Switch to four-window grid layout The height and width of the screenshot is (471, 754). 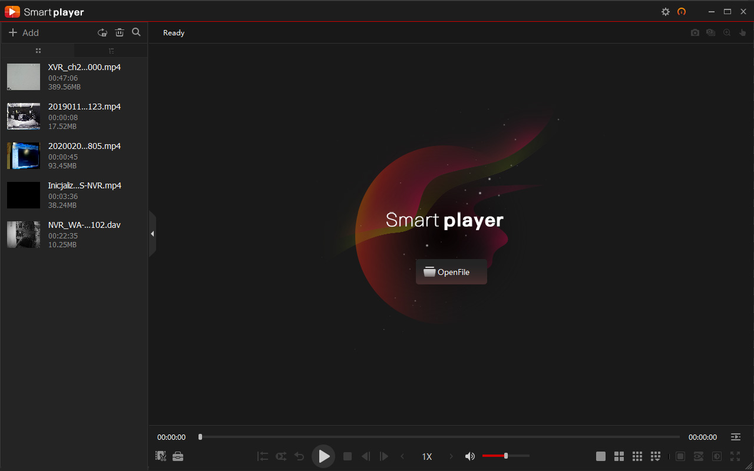pos(619,456)
